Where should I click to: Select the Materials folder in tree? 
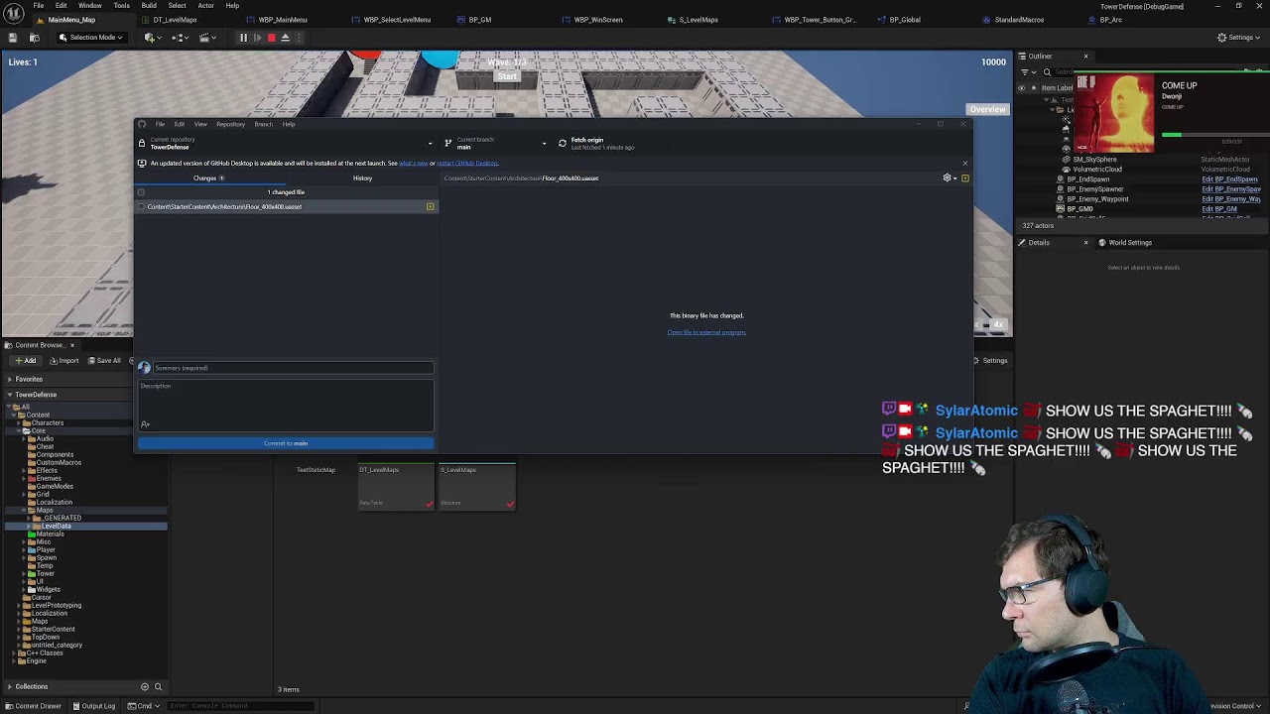point(50,535)
